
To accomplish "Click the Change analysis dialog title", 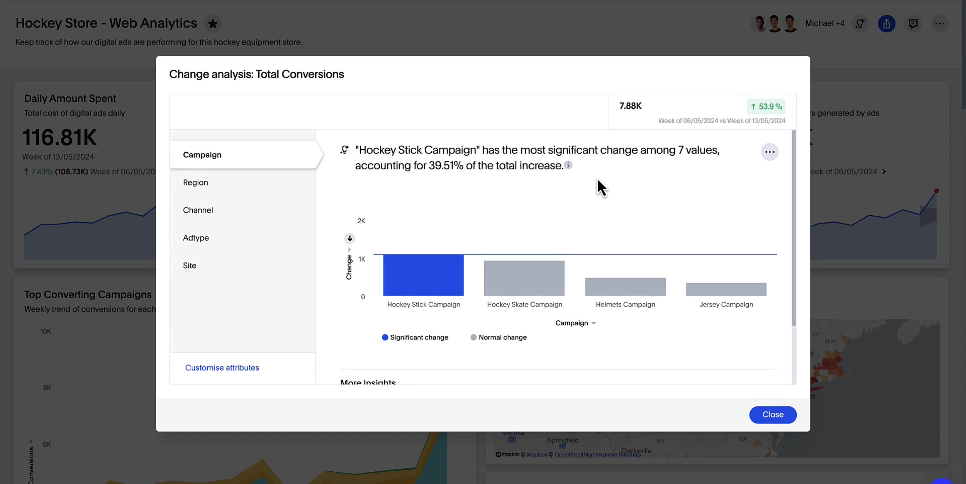I will 256,74.
